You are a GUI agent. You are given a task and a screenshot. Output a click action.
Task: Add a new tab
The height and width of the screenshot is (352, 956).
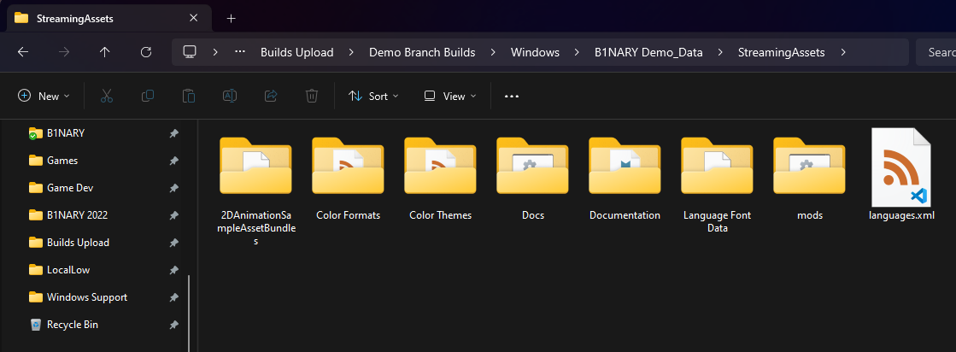point(231,18)
